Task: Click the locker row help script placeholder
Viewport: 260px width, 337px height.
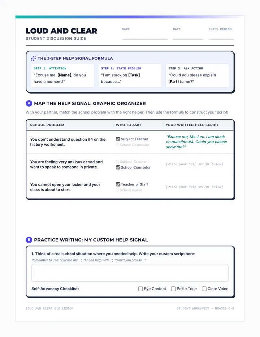Action: pyautogui.click(x=194, y=187)
